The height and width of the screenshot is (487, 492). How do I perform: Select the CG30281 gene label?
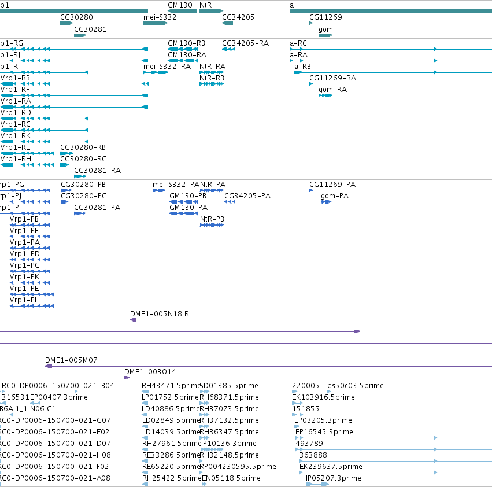tap(90, 29)
